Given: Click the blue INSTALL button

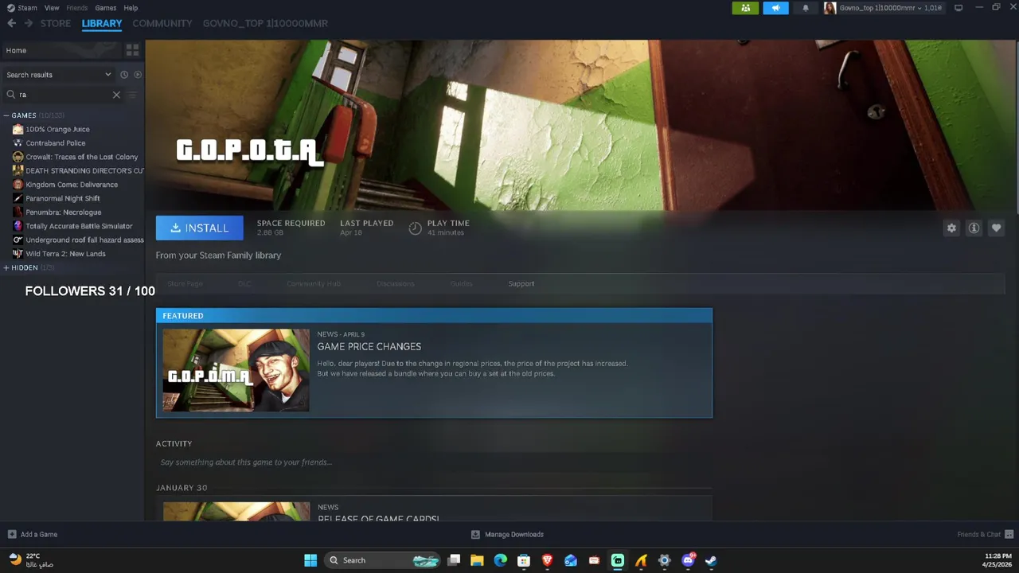Looking at the screenshot, I should click(200, 228).
